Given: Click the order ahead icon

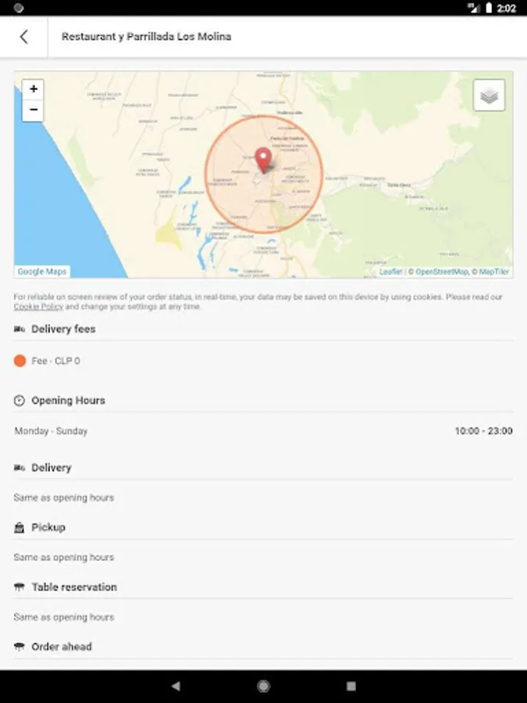Looking at the screenshot, I should coord(20,647).
